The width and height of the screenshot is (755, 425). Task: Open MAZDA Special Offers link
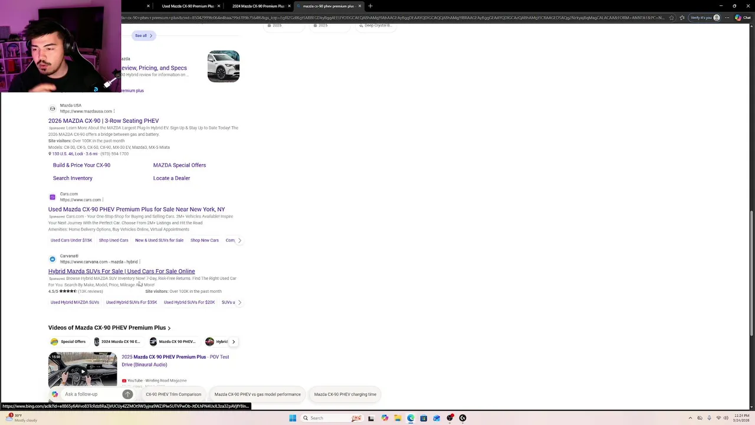coord(179,165)
